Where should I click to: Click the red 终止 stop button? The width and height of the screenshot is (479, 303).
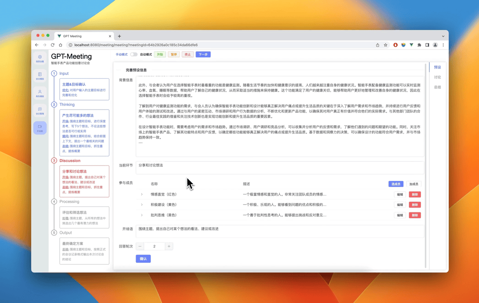tap(188, 55)
